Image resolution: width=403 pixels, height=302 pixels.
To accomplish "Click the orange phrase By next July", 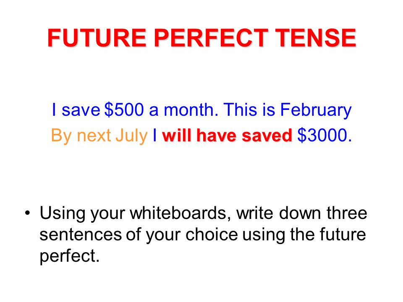I will coord(99,135).
